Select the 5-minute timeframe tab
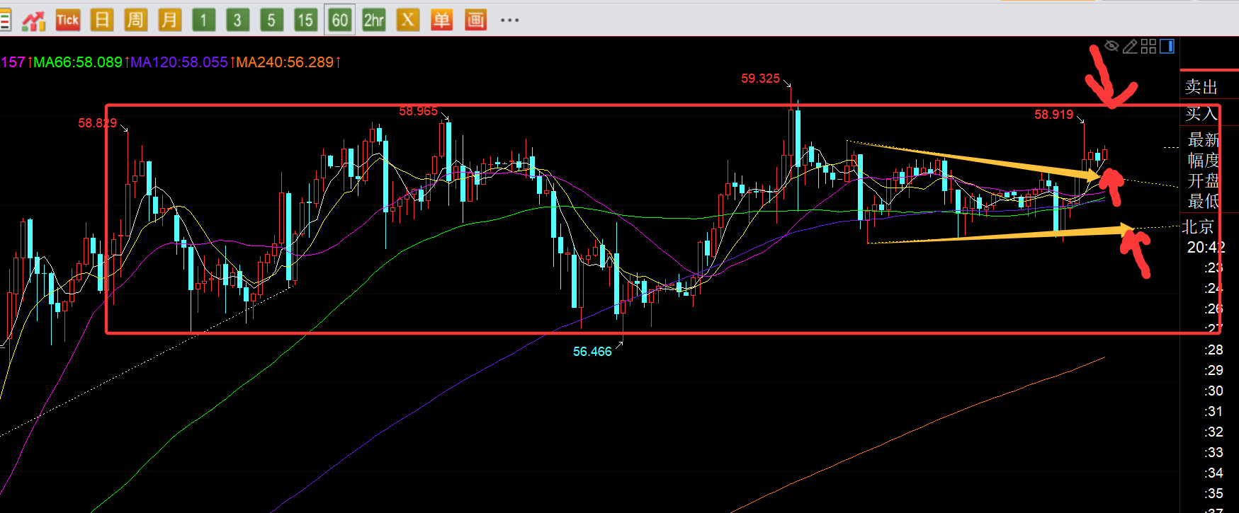The image size is (1239, 513). (x=271, y=20)
